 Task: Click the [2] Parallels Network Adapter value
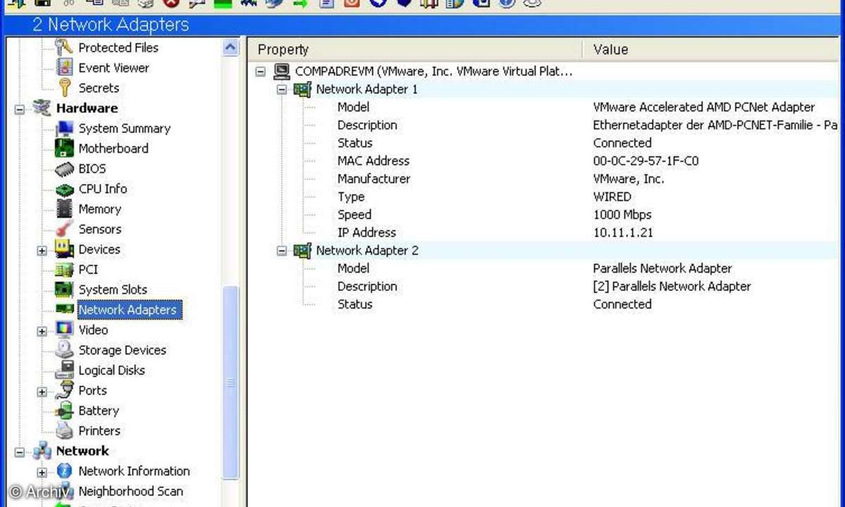click(672, 287)
